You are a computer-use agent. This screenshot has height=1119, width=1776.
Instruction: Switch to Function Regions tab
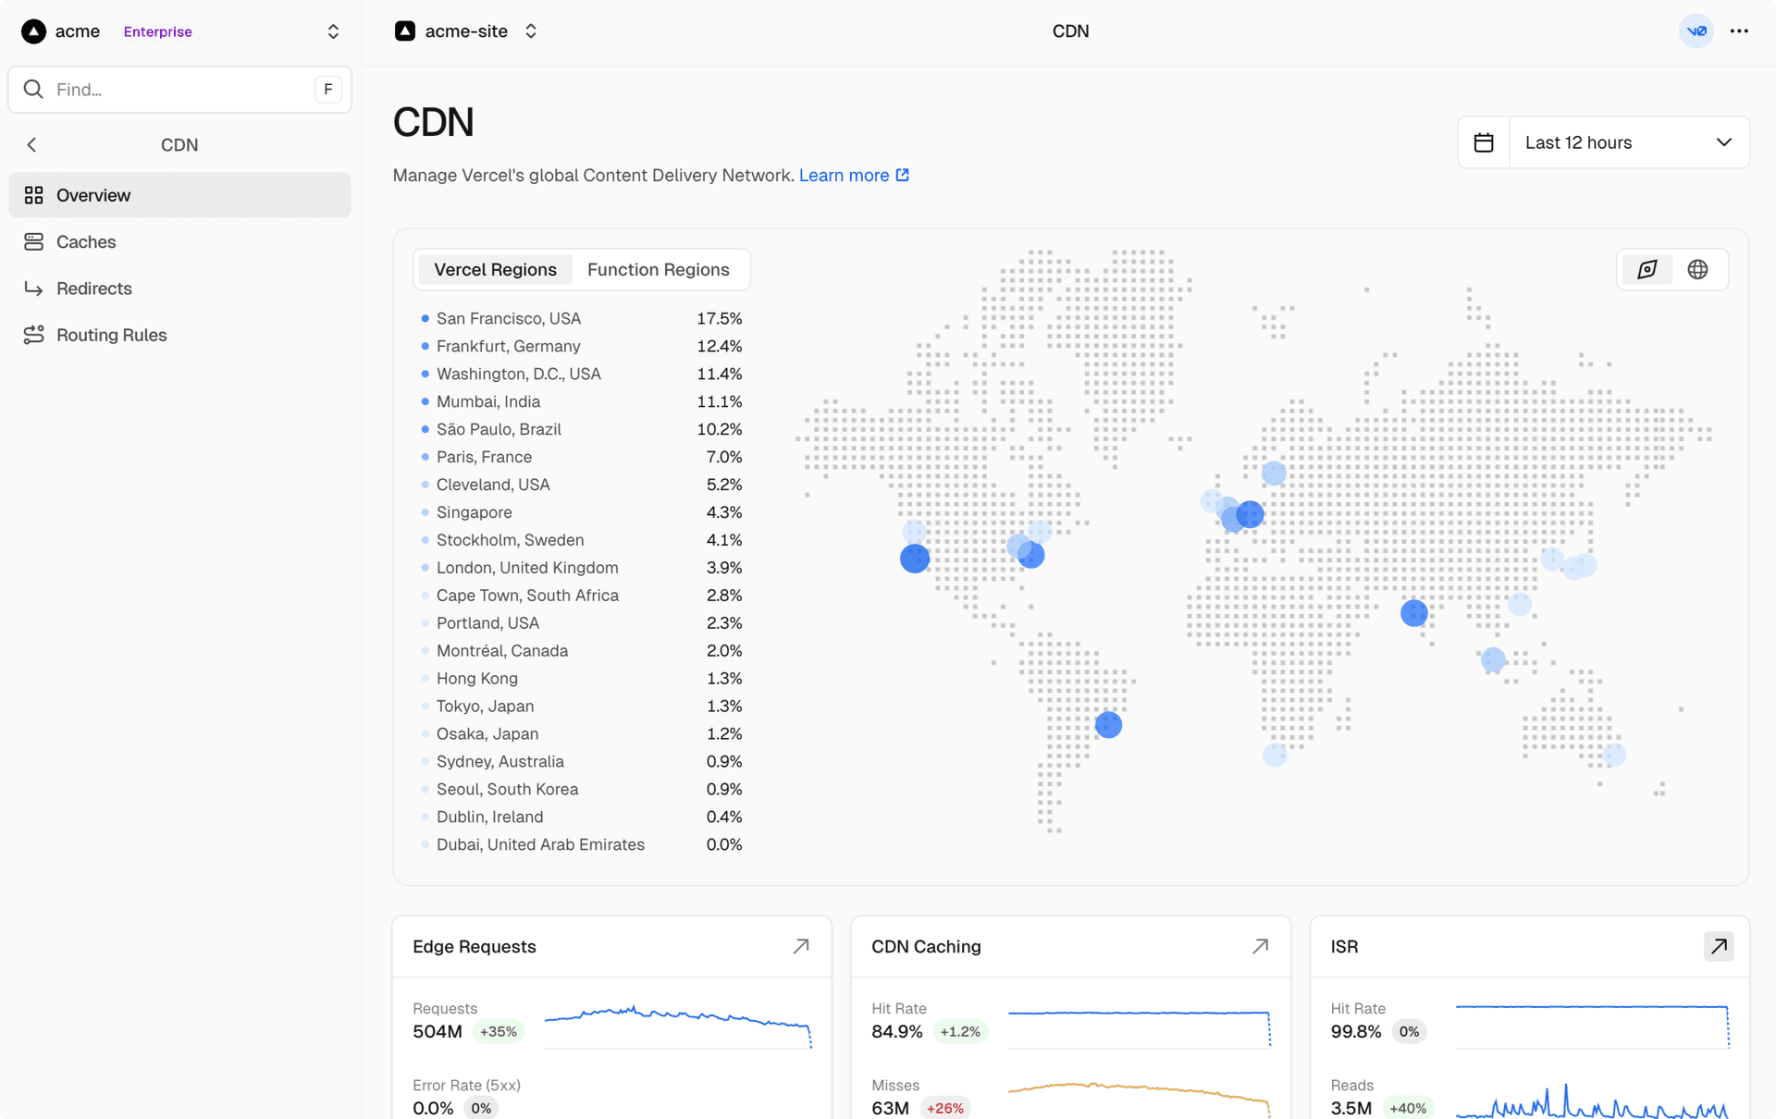658,269
